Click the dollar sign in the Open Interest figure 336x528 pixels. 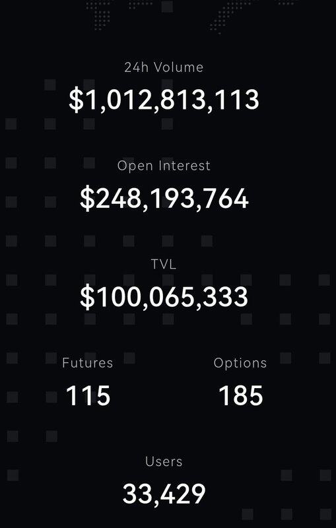click(87, 199)
